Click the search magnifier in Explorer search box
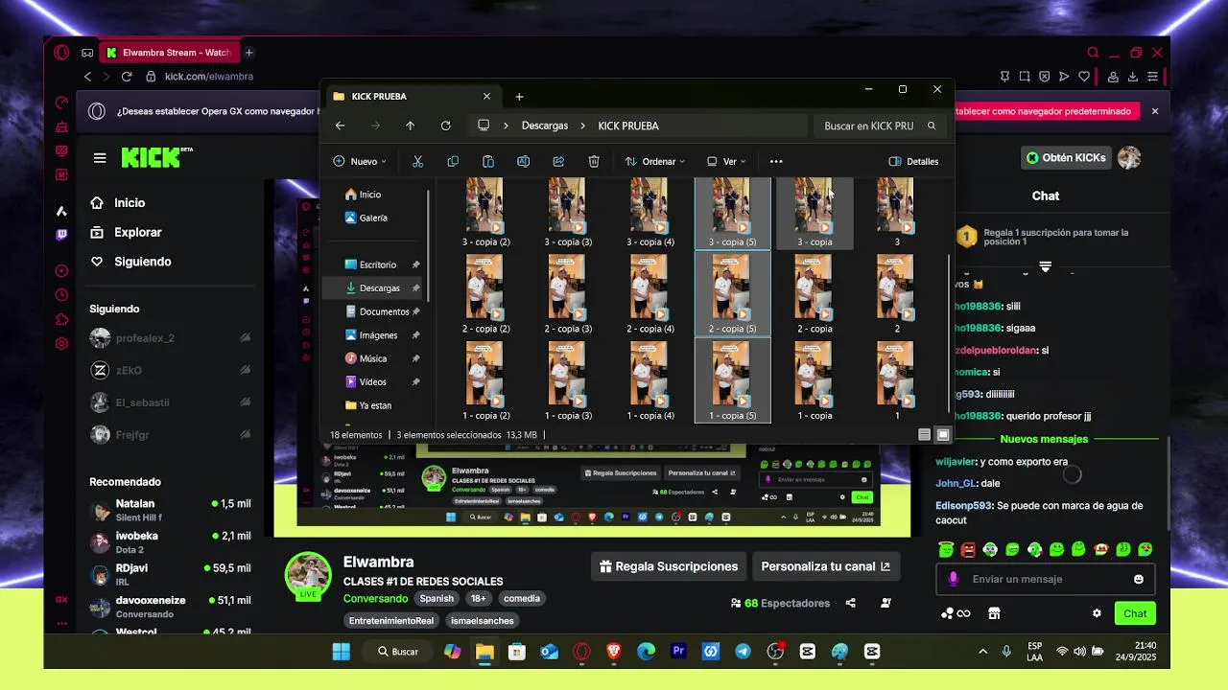Screen dimensions: 1228x690 pyautogui.click(x=931, y=126)
